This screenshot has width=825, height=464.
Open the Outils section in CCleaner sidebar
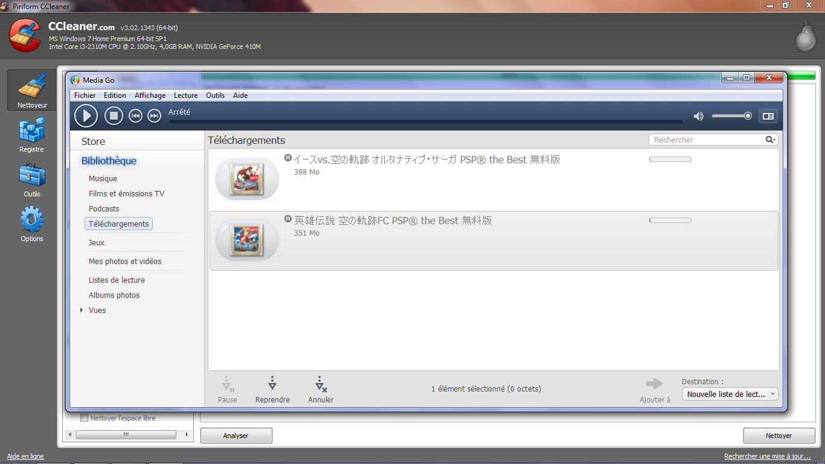click(32, 180)
